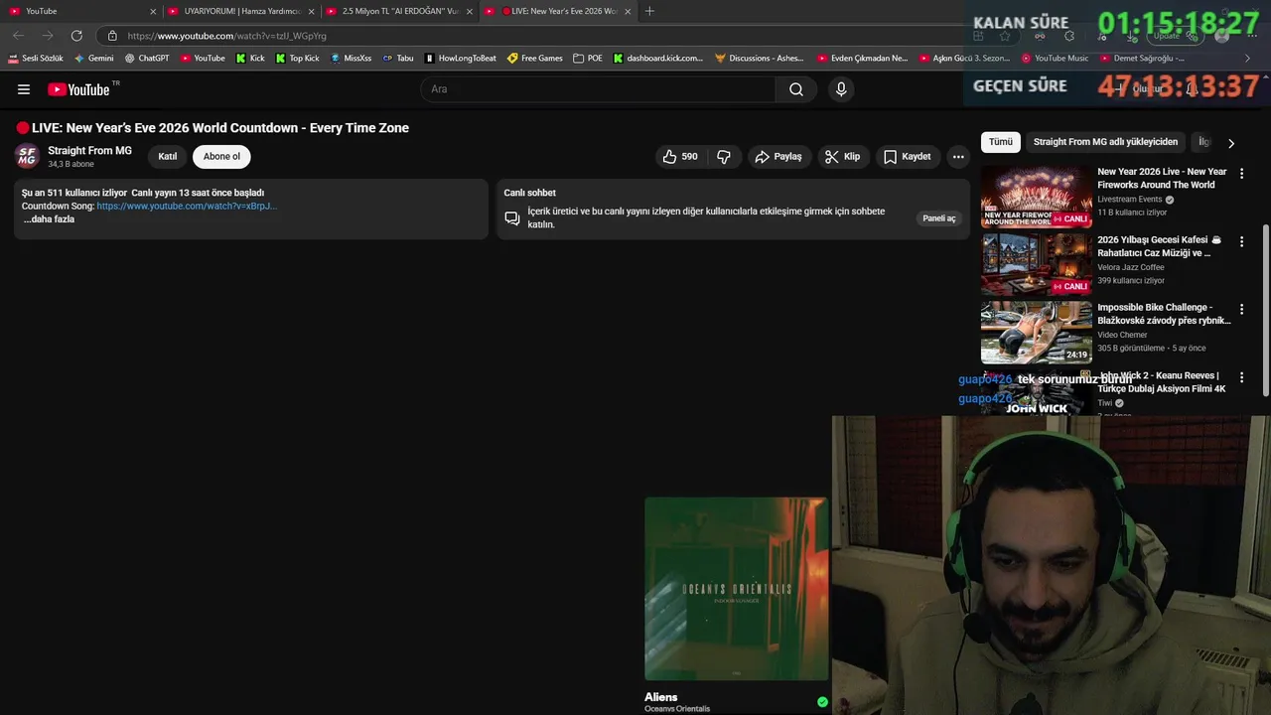Viewport: 1271px width, 715px height.
Task: Click the address bar URL
Action: (226, 36)
